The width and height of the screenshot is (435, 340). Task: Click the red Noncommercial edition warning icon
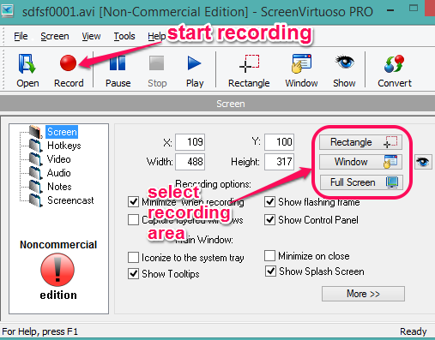tap(57, 270)
